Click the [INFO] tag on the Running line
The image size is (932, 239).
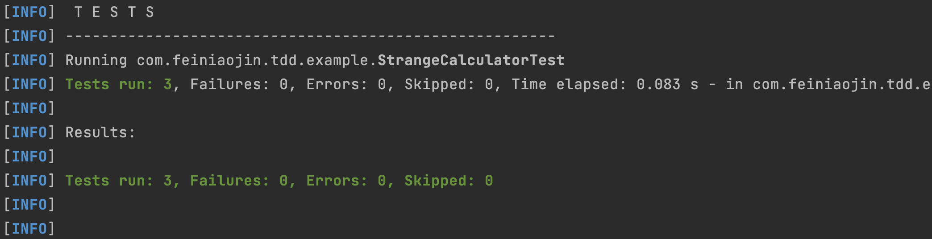coord(29,60)
